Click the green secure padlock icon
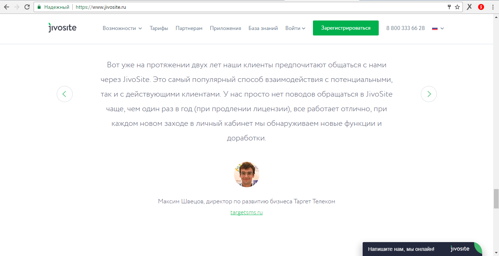 (x=39, y=7)
